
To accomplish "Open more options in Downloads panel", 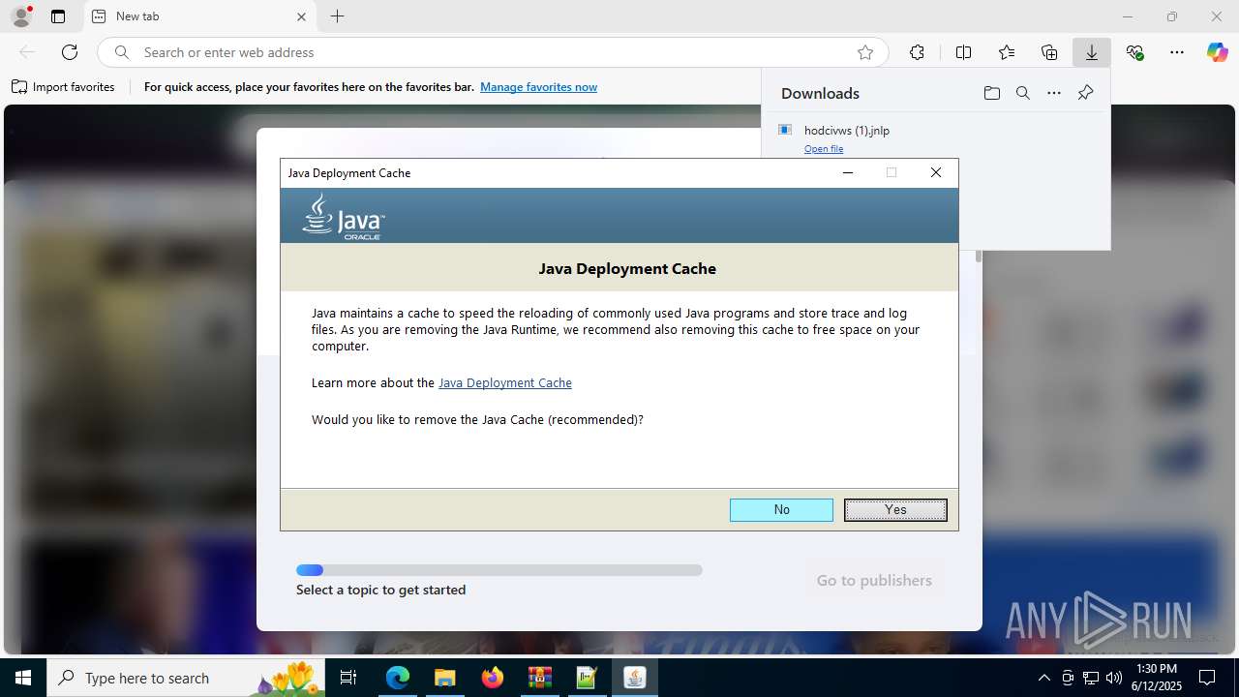I will (1054, 93).
